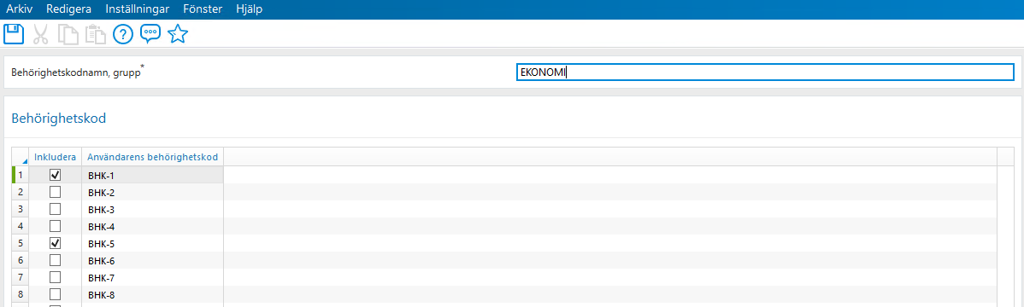Viewport: 1024px width, 307px height.
Task: Click the Behörighetskod section heading
Action: coord(59,118)
